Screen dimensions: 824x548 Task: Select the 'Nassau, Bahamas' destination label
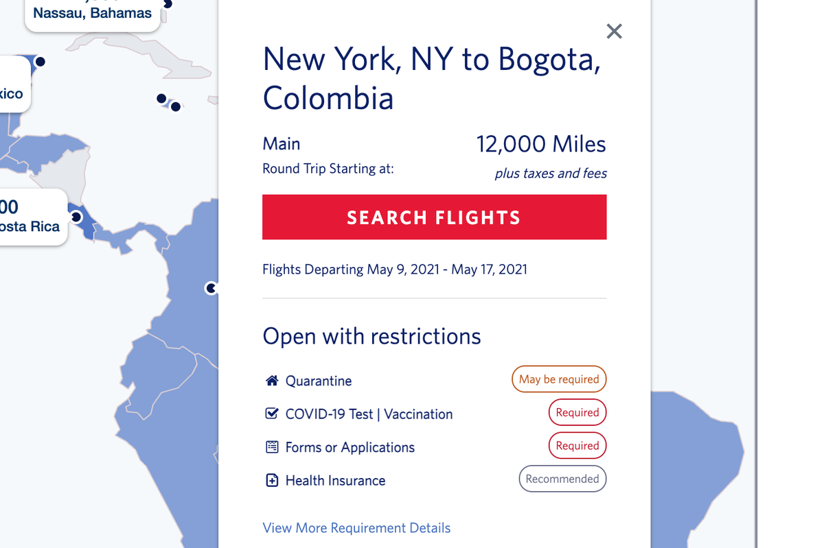click(x=92, y=12)
